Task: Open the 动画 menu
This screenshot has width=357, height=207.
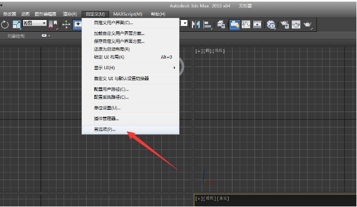Action: point(25,14)
